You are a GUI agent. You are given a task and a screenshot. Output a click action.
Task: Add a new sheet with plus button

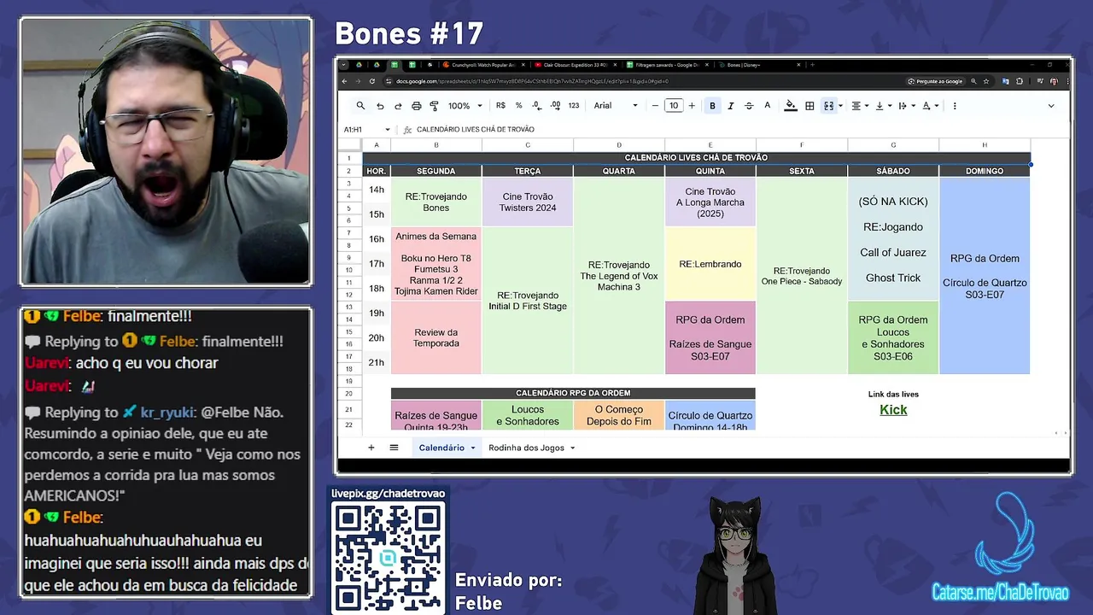371,448
